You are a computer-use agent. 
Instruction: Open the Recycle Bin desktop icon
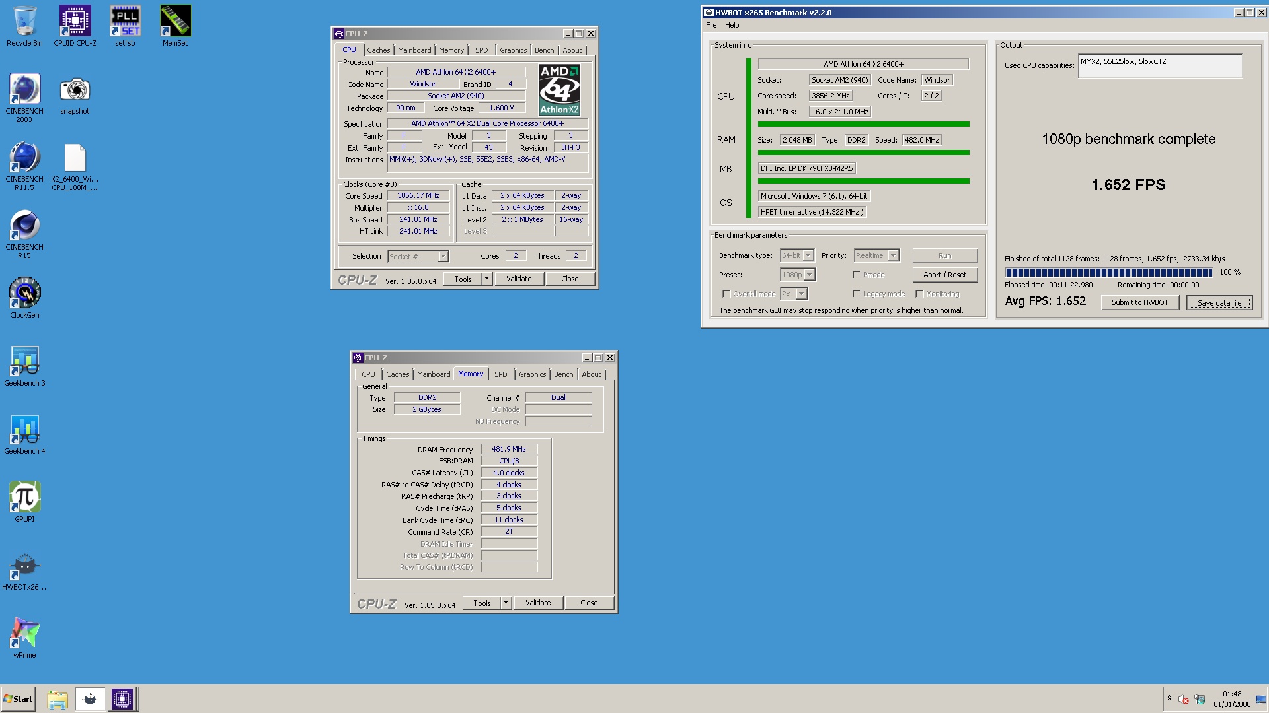(x=24, y=26)
